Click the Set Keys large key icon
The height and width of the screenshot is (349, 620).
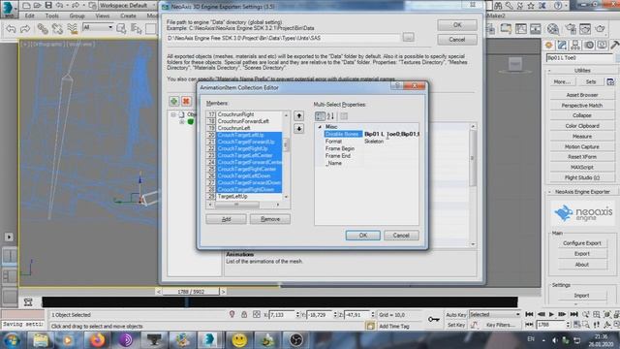tap(434, 319)
